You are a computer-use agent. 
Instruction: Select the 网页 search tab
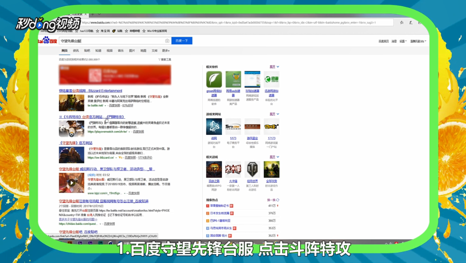64,51
